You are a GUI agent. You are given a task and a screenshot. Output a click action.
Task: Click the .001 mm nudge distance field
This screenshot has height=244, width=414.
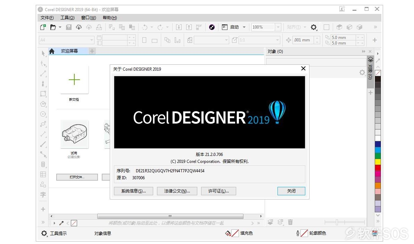[x=304, y=40]
